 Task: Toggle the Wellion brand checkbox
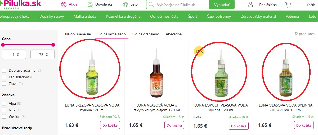pyautogui.click(x=4, y=117)
